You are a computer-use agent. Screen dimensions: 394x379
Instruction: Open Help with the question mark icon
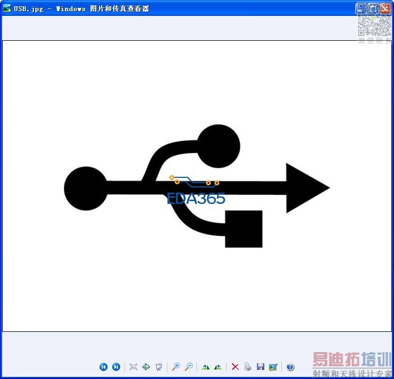tap(290, 367)
